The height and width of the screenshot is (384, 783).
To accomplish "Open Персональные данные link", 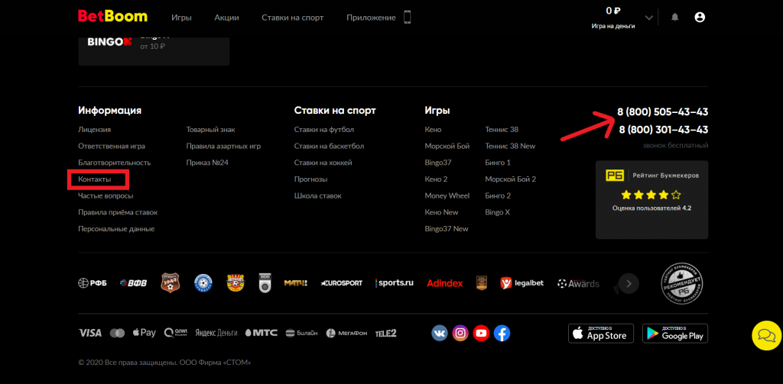I will click(116, 229).
